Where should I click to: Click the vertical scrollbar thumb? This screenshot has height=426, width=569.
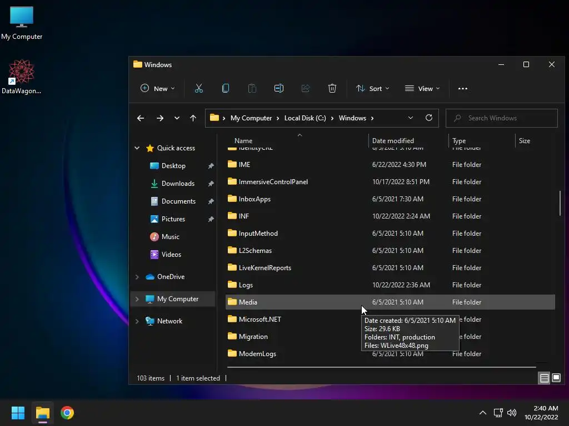560,203
